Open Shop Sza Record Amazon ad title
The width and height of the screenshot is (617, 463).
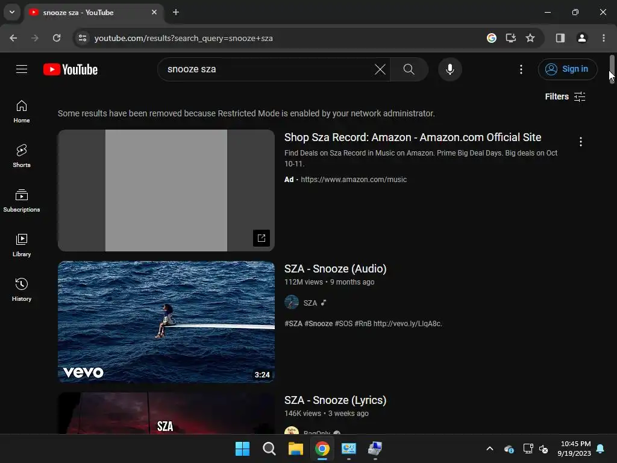pos(413,137)
